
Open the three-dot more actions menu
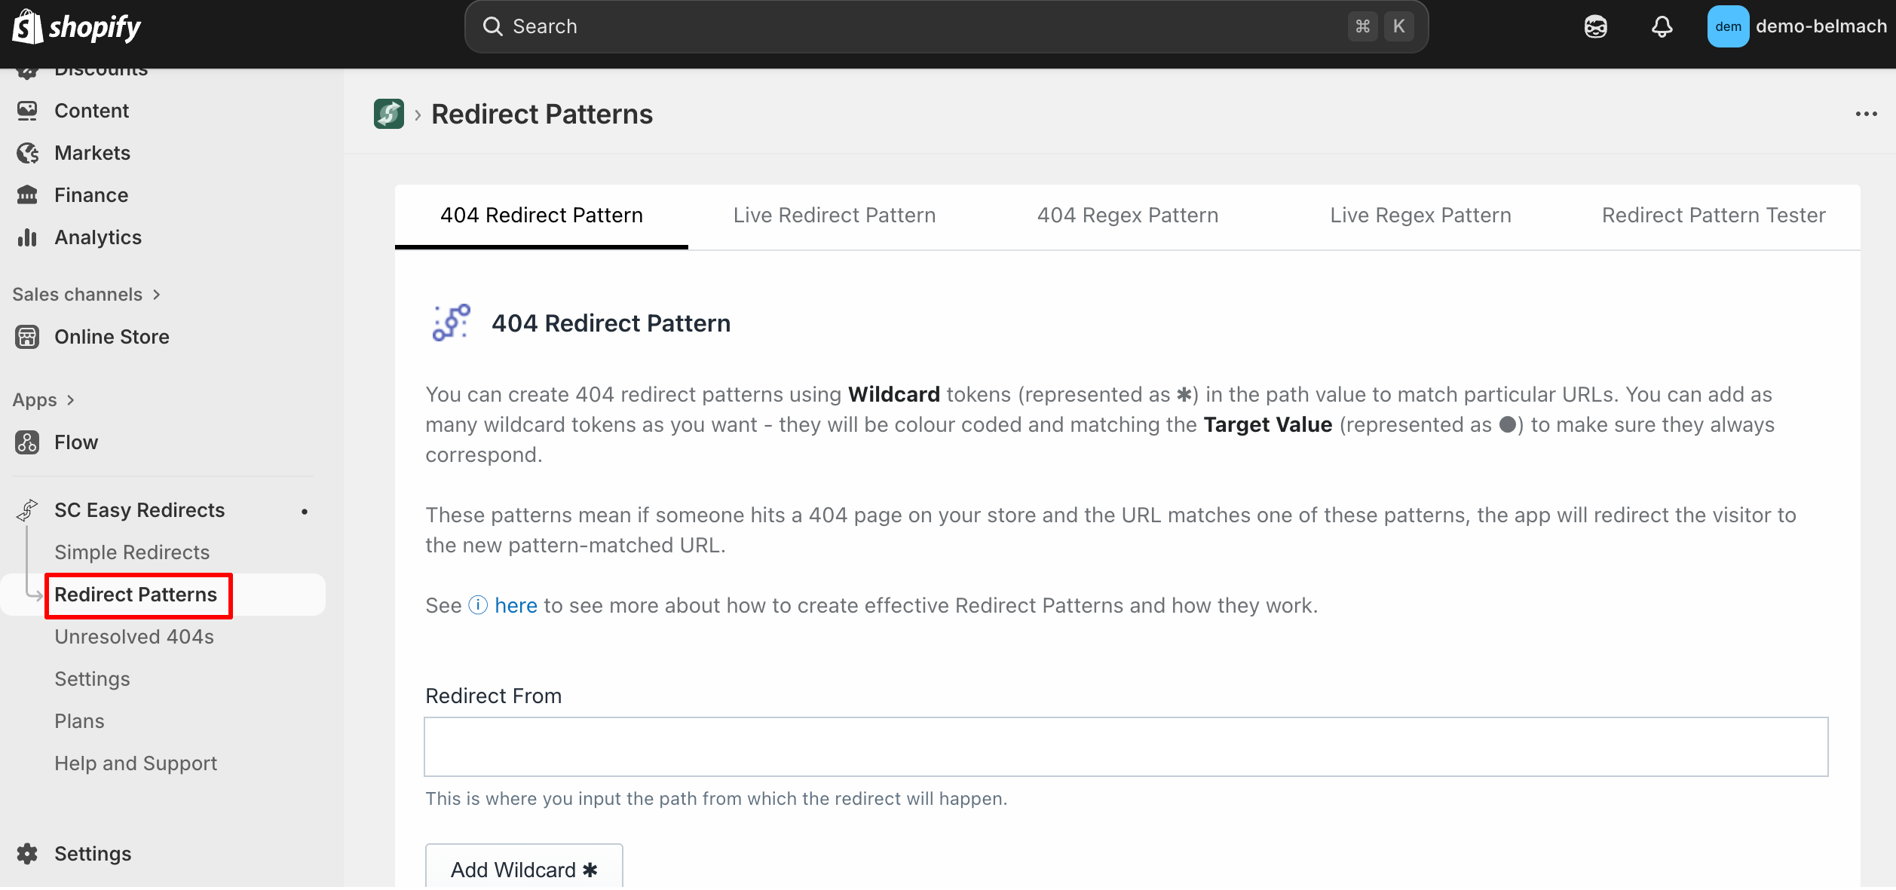(x=1866, y=115)
